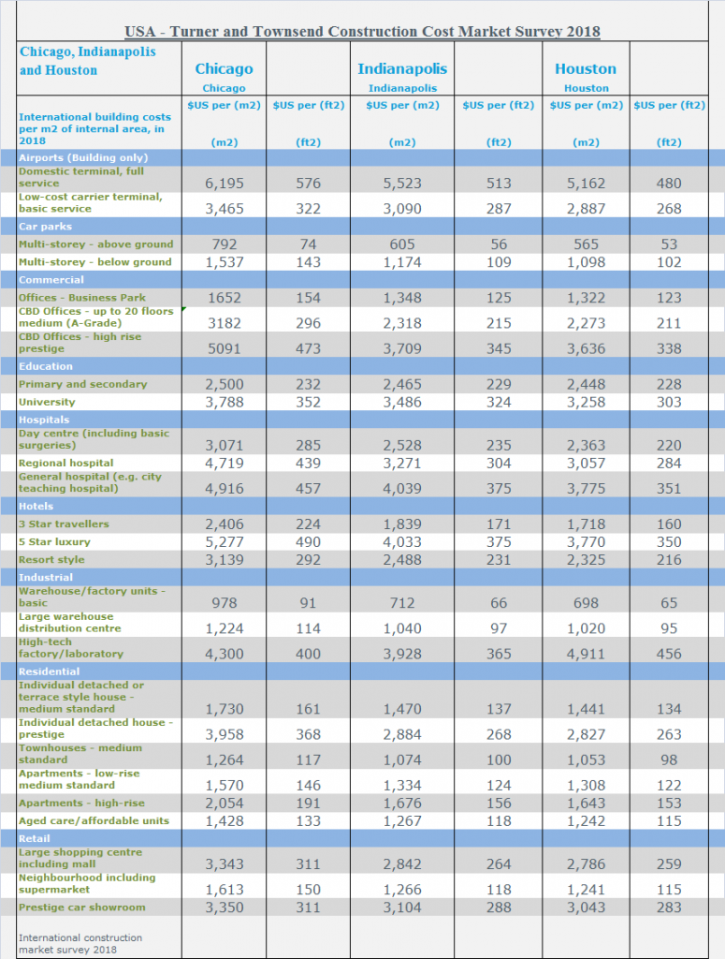Select Indianapolis large shopping centre value 2,842
This screenshot has height=959, width=725.
402,864
